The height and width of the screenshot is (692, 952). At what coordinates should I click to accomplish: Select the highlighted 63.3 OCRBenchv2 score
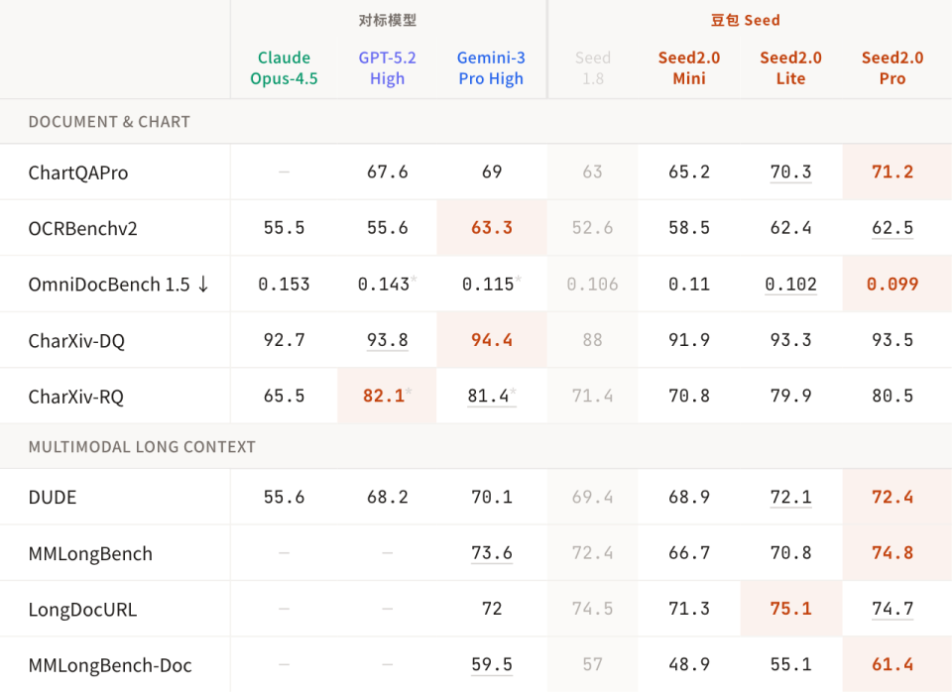[492, 228]
